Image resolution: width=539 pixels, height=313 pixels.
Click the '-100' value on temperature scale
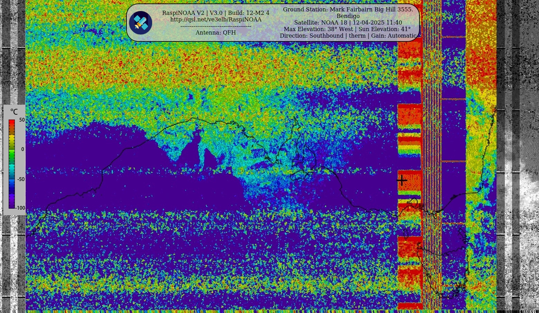click(20, 208)
